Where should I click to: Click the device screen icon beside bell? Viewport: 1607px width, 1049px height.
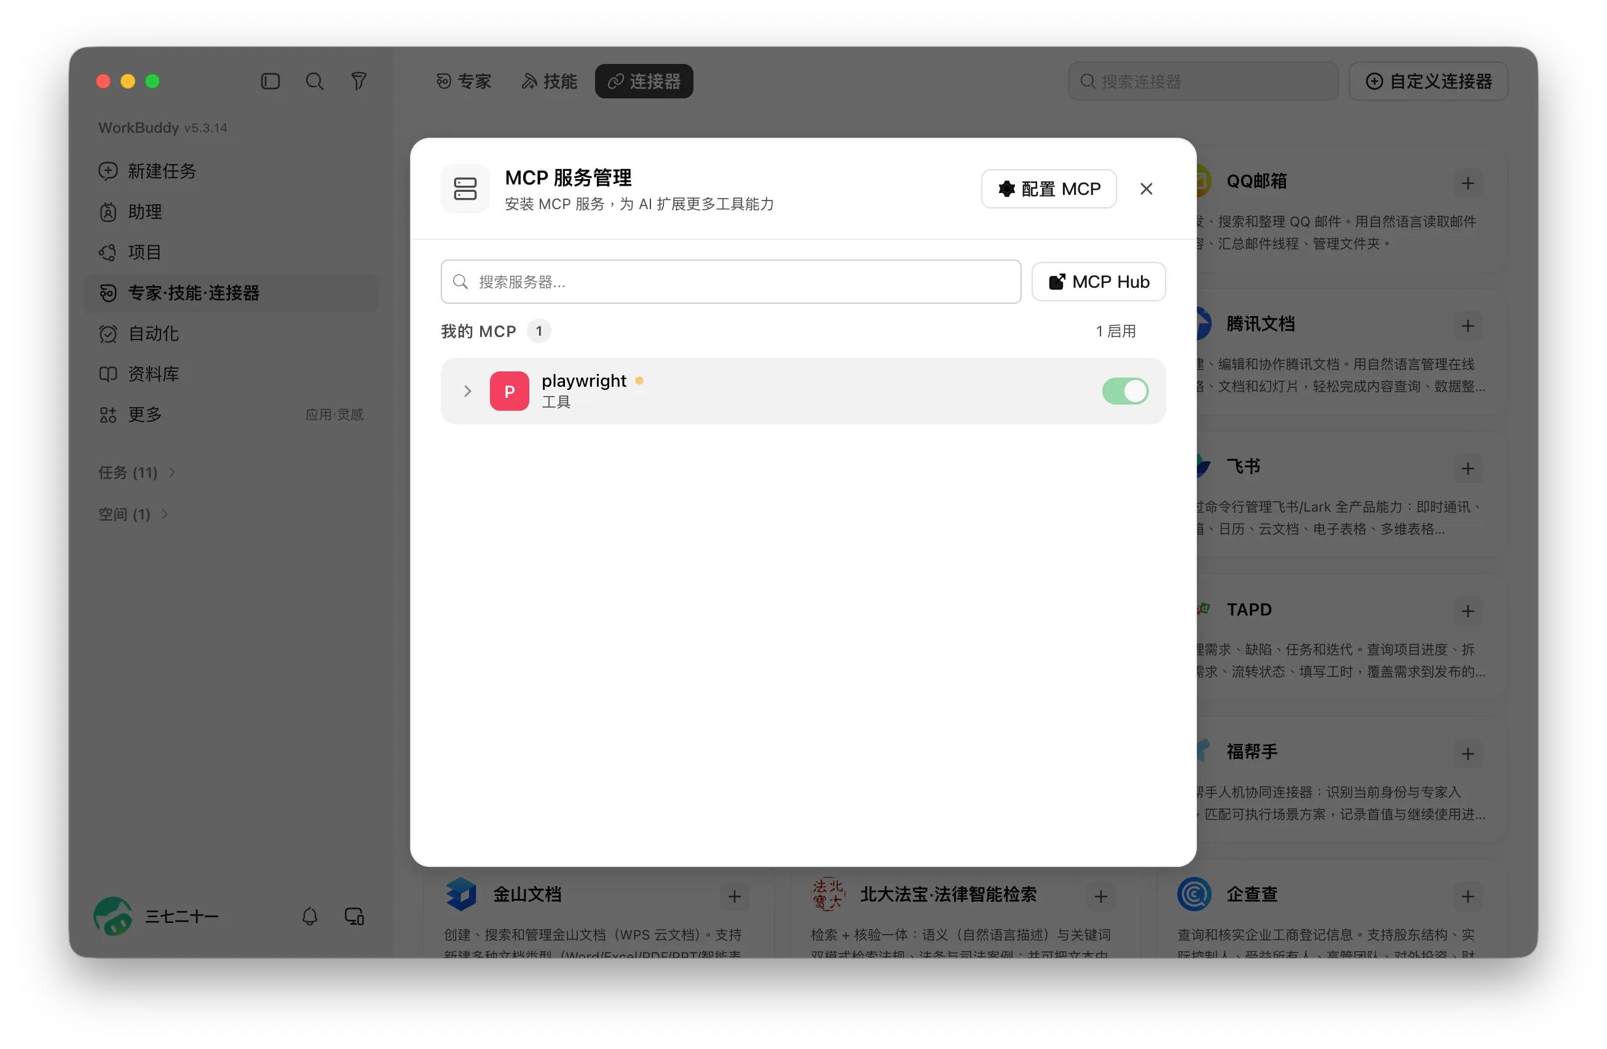click(355, 917)
